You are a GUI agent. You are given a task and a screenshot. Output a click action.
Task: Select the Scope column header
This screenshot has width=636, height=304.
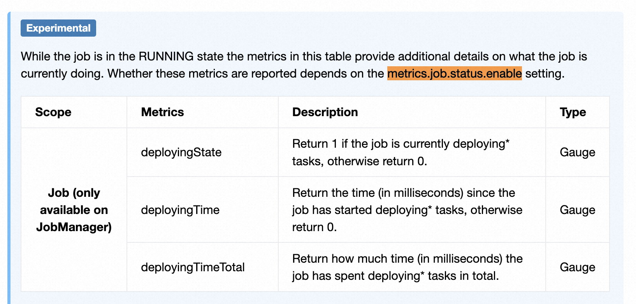tap(53, 112)
